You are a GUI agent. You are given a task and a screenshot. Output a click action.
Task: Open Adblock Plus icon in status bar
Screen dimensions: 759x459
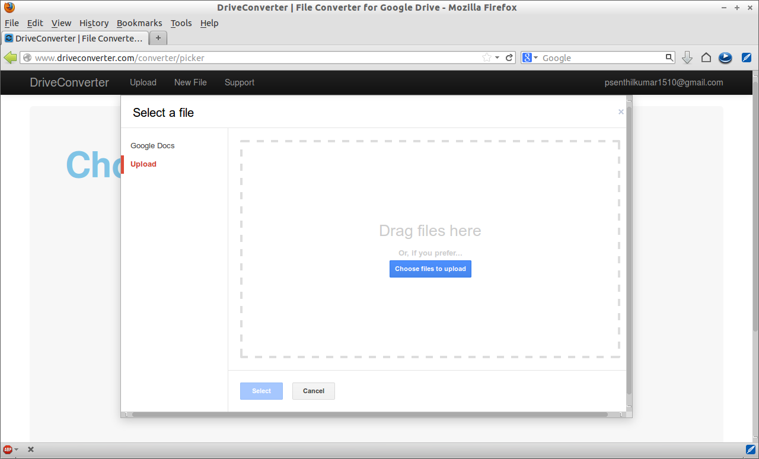pos(8,450)
